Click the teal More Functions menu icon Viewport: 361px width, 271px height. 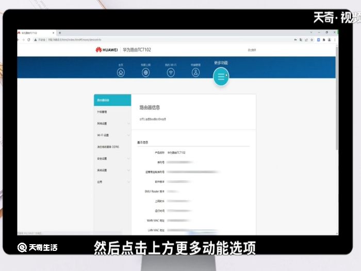221,76
